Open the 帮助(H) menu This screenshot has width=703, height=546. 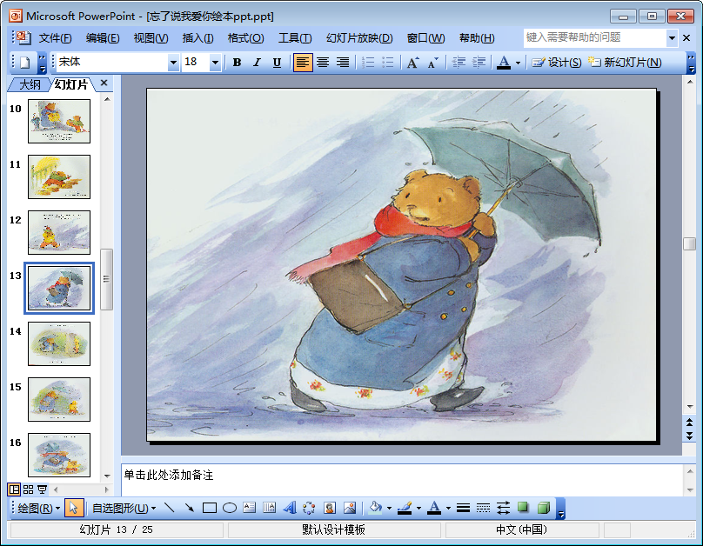(x=477, y=38)
